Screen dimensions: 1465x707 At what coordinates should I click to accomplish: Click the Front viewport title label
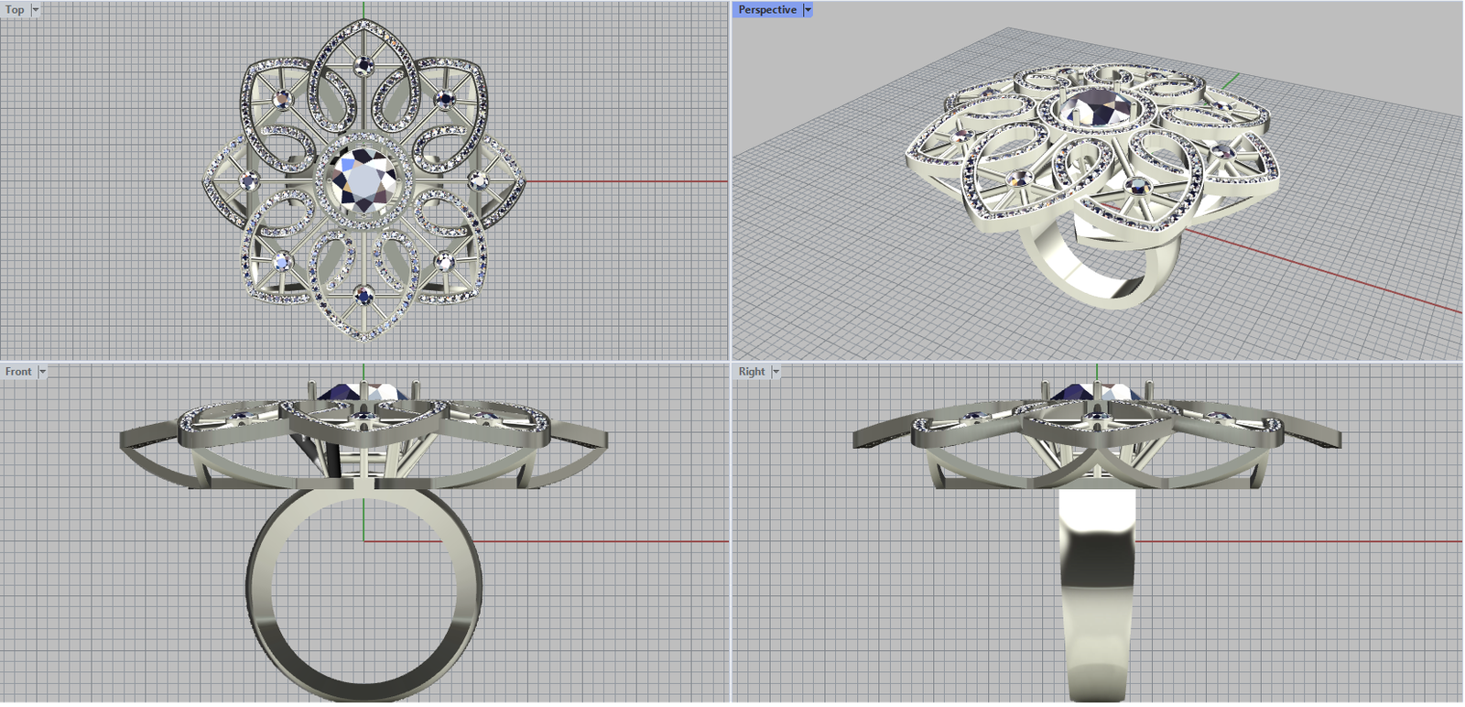(x=18, y=372)
